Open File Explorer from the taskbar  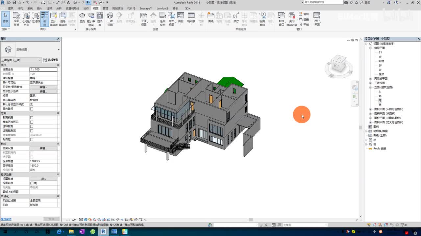coord(71,232)
